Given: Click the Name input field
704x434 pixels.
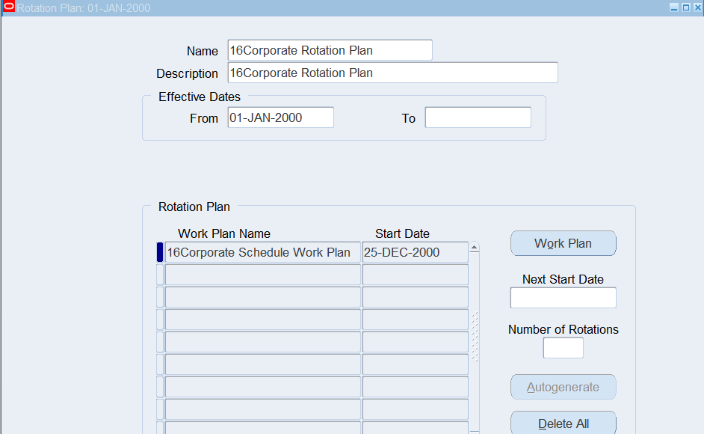Looking at the screenshot, I should point(330,51).
